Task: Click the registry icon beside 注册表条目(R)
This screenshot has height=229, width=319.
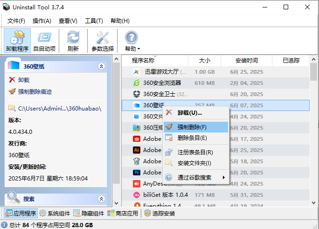Action: click(x=169, y=152)
